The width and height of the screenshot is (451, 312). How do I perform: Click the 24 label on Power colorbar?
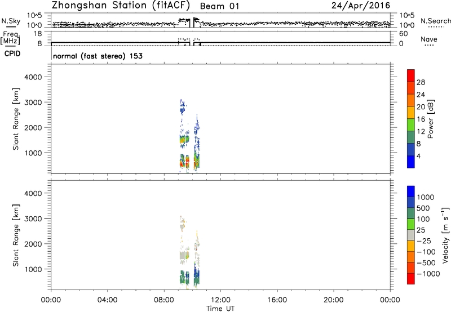tap(421, 95)
